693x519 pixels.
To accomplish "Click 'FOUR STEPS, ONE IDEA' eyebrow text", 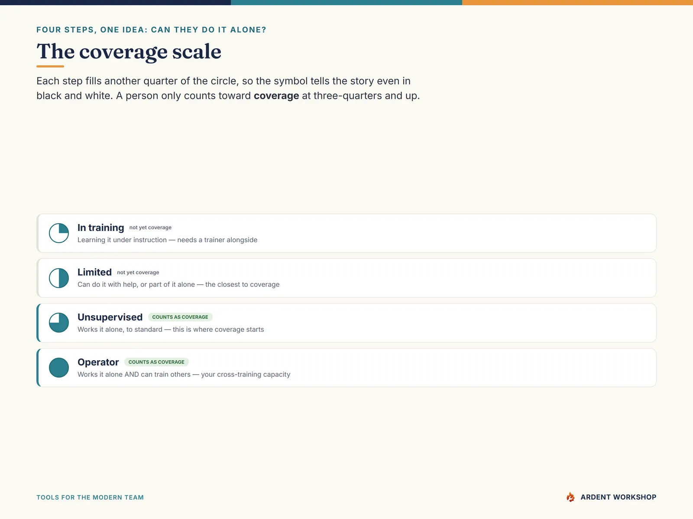I will pos(151,30).
